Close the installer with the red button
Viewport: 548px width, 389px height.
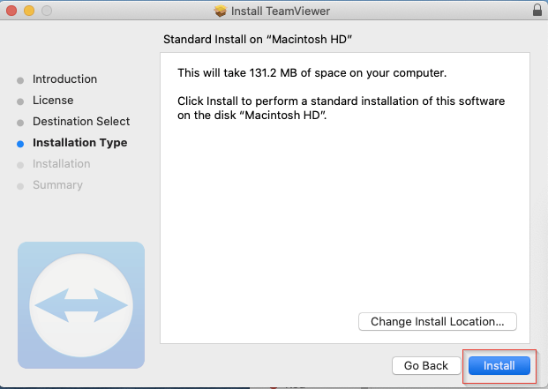coord(11,11)
